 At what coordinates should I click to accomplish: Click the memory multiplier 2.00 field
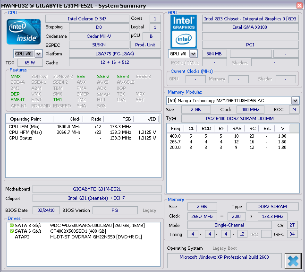pyautogui.click(x=237, y=216)
